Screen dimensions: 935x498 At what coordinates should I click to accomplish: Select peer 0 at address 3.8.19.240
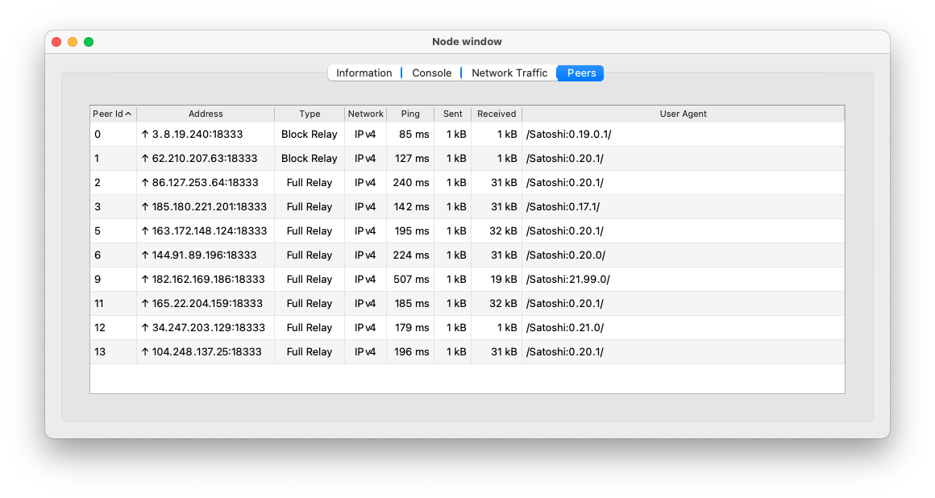322,134
